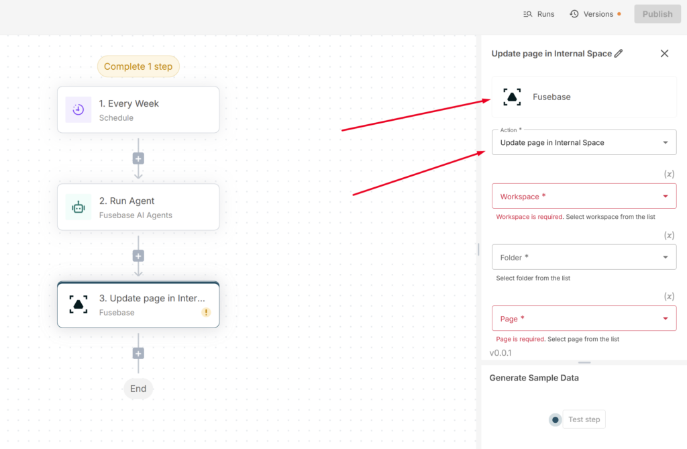Open the Page dropdown
This screenshot has height=449, width=687.
tap(584, 318)
